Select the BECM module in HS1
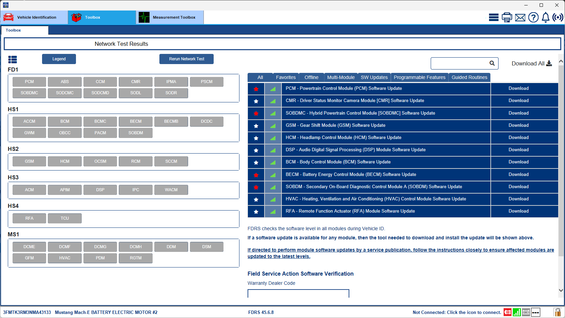565x318 pixels. coord(136,121)
